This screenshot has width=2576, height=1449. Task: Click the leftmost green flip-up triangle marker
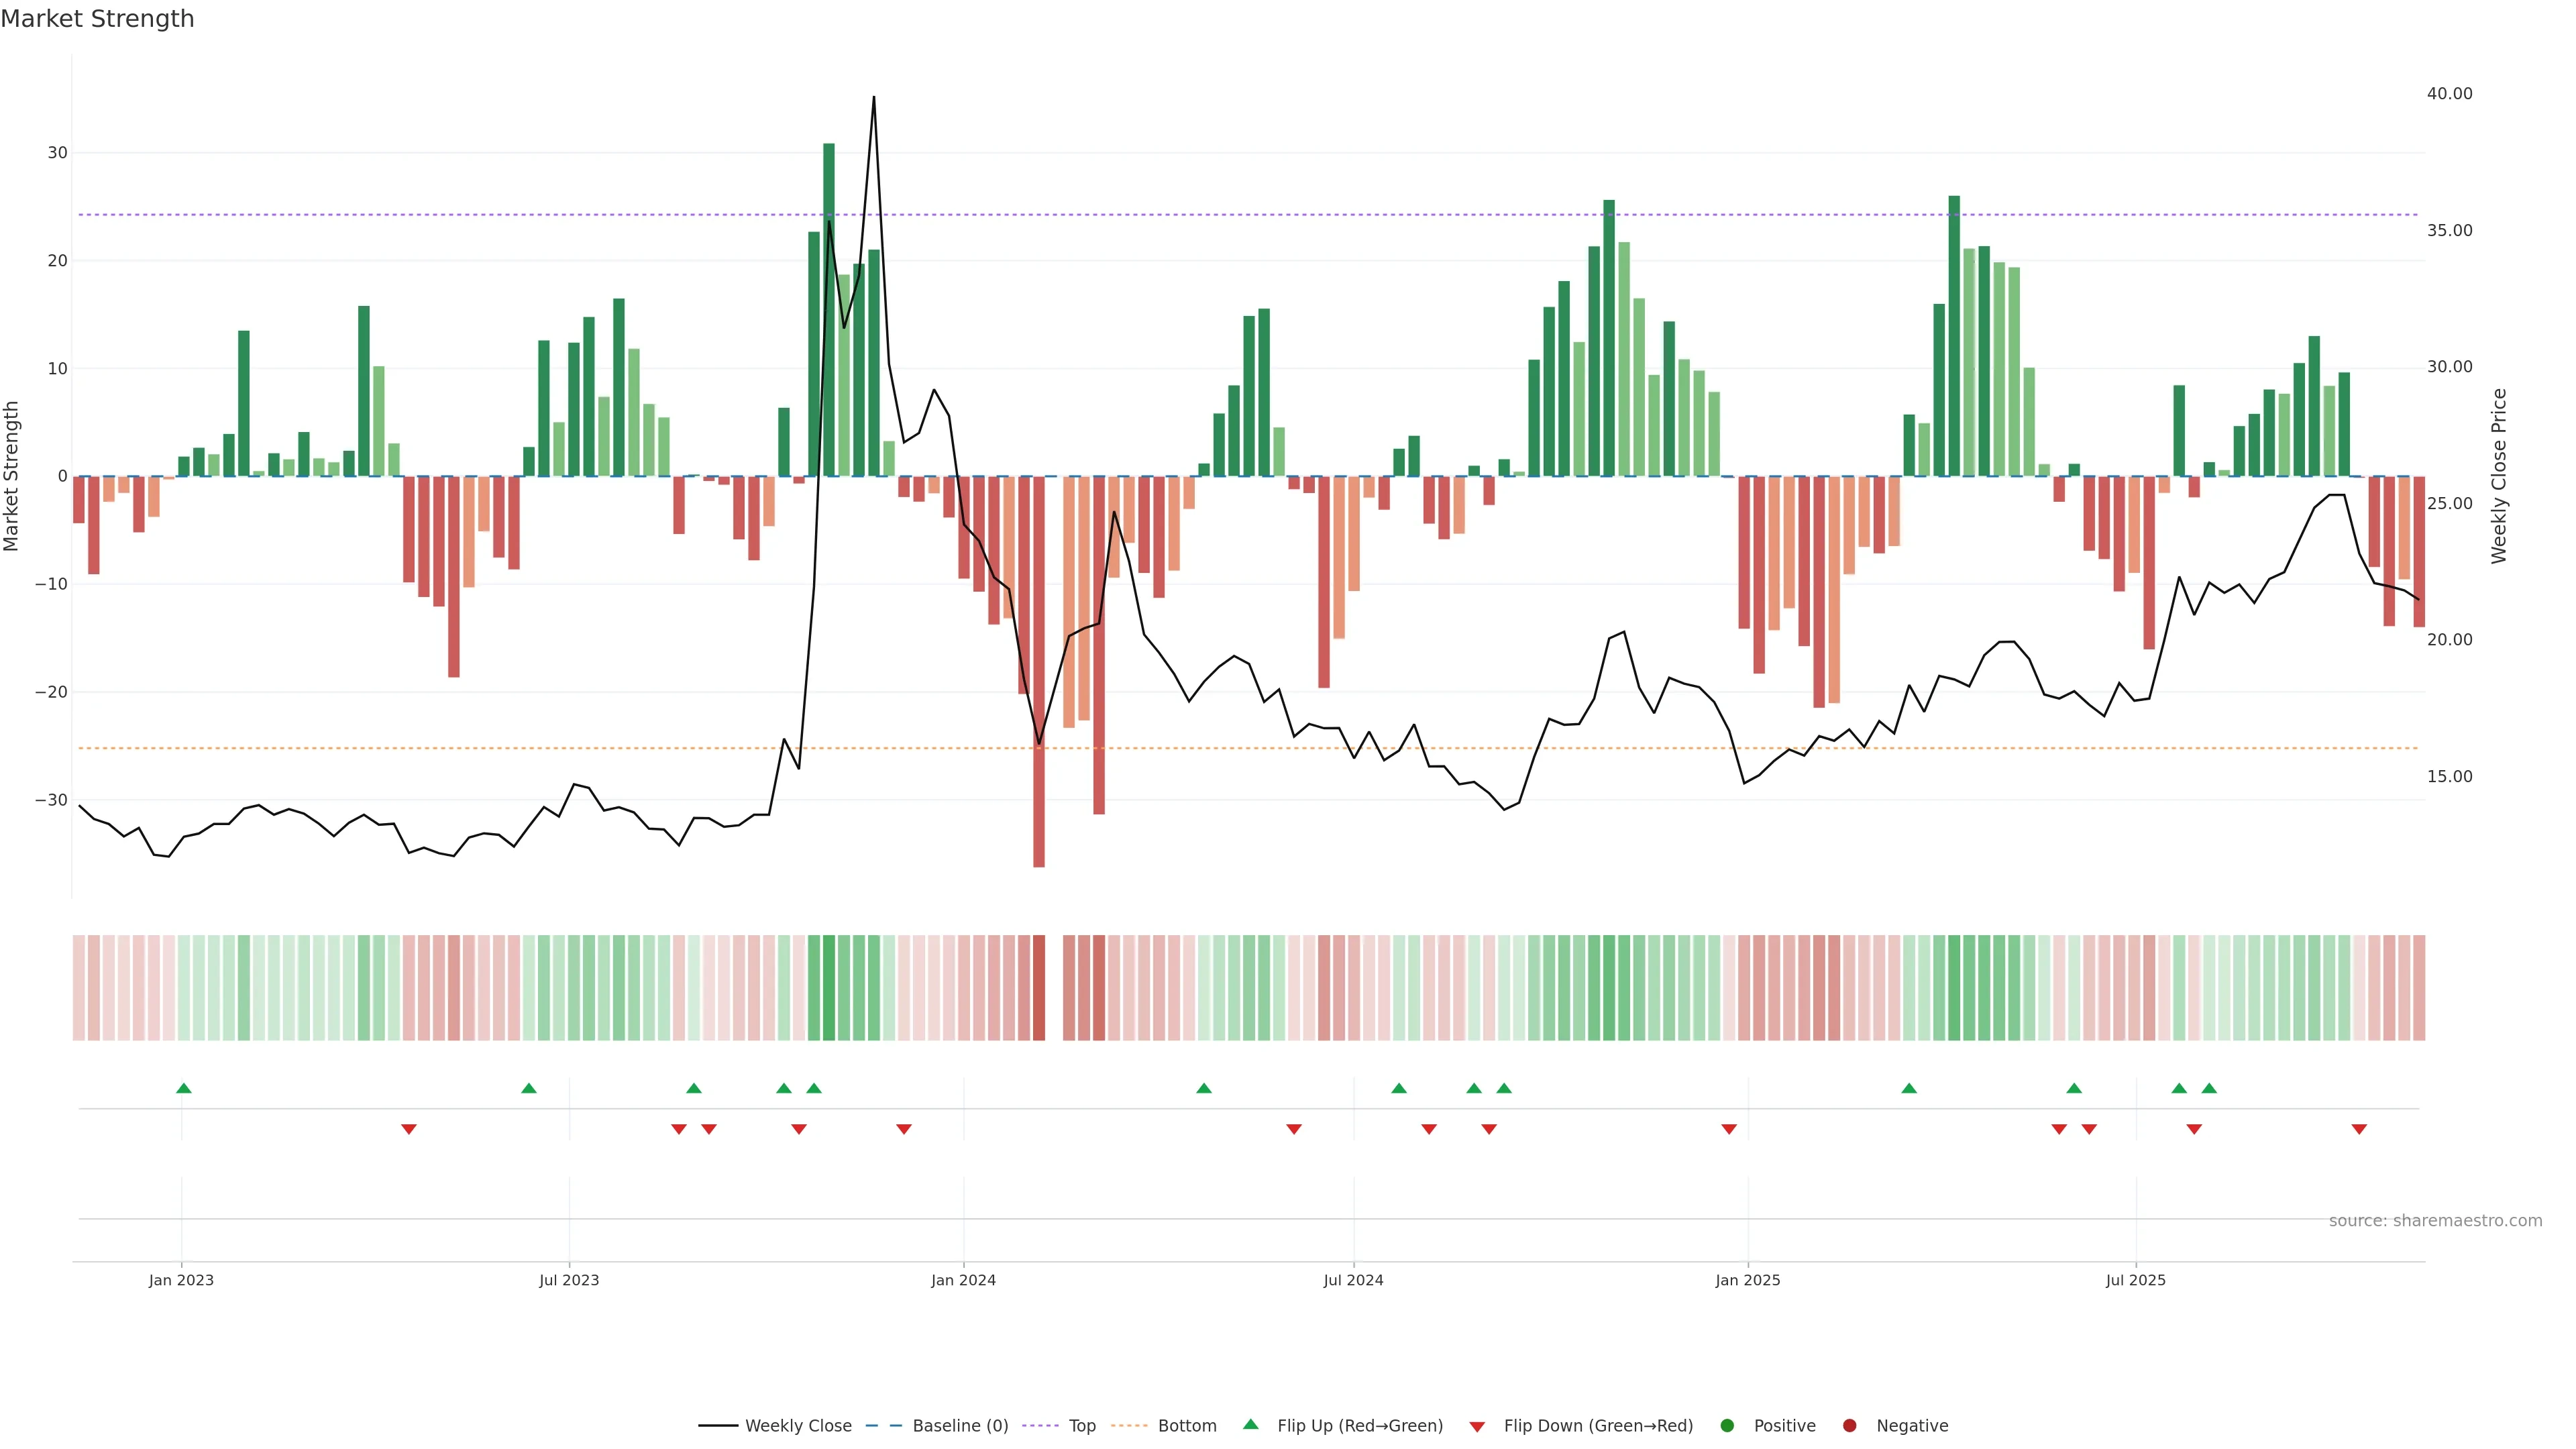pyautogui.click(x=184, y=1088)
